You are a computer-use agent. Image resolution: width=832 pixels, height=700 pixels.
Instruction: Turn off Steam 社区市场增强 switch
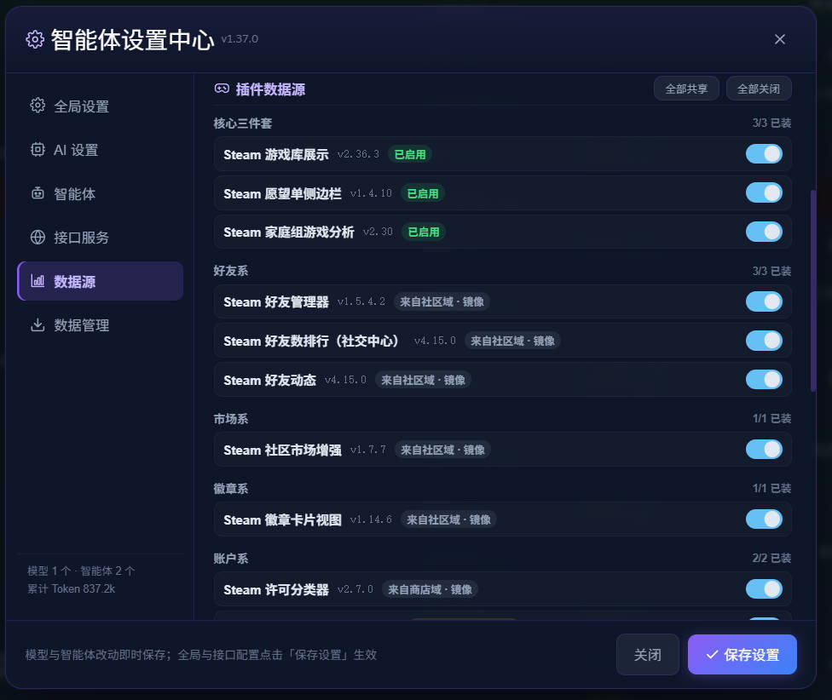tap(764, 450)
